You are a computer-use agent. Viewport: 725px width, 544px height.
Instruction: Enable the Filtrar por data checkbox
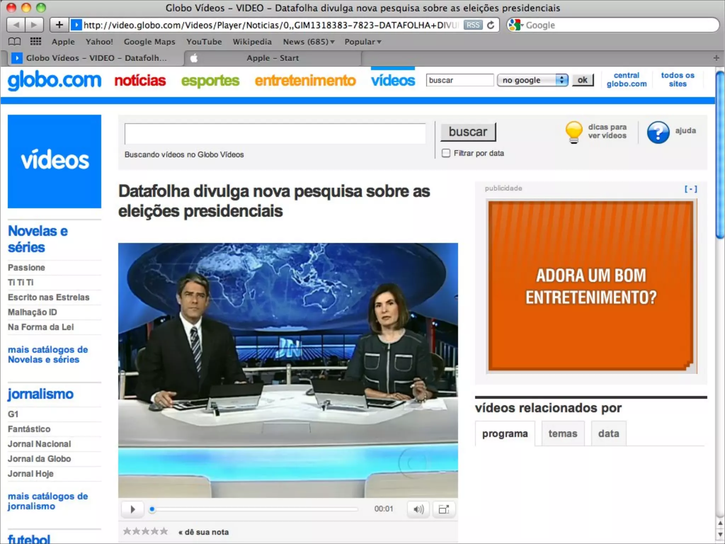click(446, 153)
